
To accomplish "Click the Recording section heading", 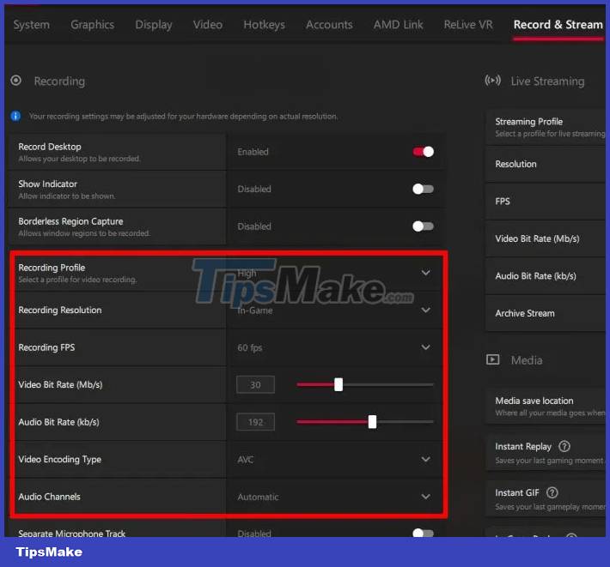I will [x=59, y=81].
